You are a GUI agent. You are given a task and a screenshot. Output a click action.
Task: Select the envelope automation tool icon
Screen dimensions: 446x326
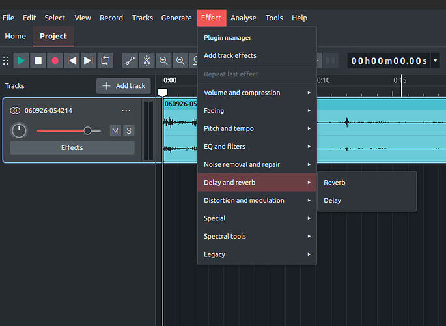tap(130, 61)
